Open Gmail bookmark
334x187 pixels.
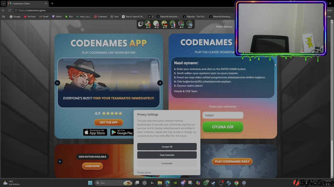pyautogui.click(x=44, y=17)
